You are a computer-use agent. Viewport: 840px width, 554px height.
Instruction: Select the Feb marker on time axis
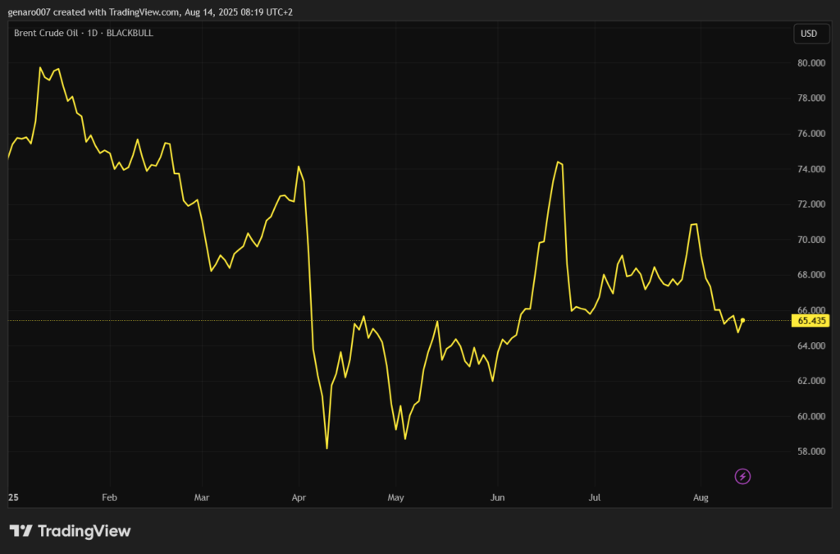point(109,497)
